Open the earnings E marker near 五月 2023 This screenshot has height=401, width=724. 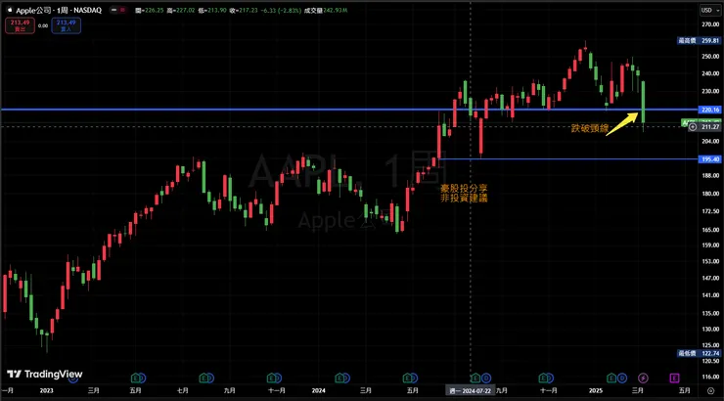135,379
